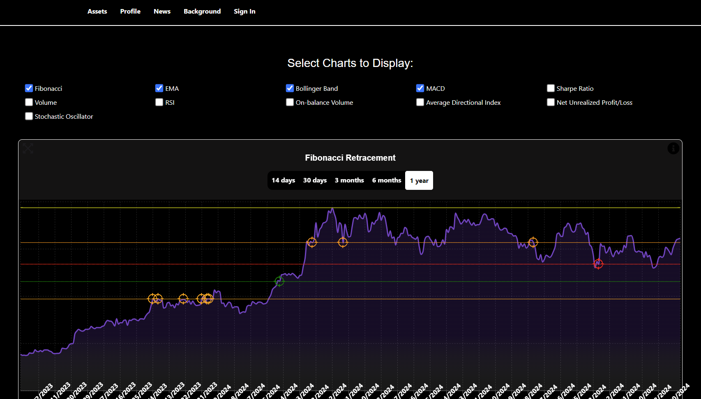This screenshot has width=701, height=399.
Task: Uncheck the Fibonacci checkbox
Action: tap(29, 88)
